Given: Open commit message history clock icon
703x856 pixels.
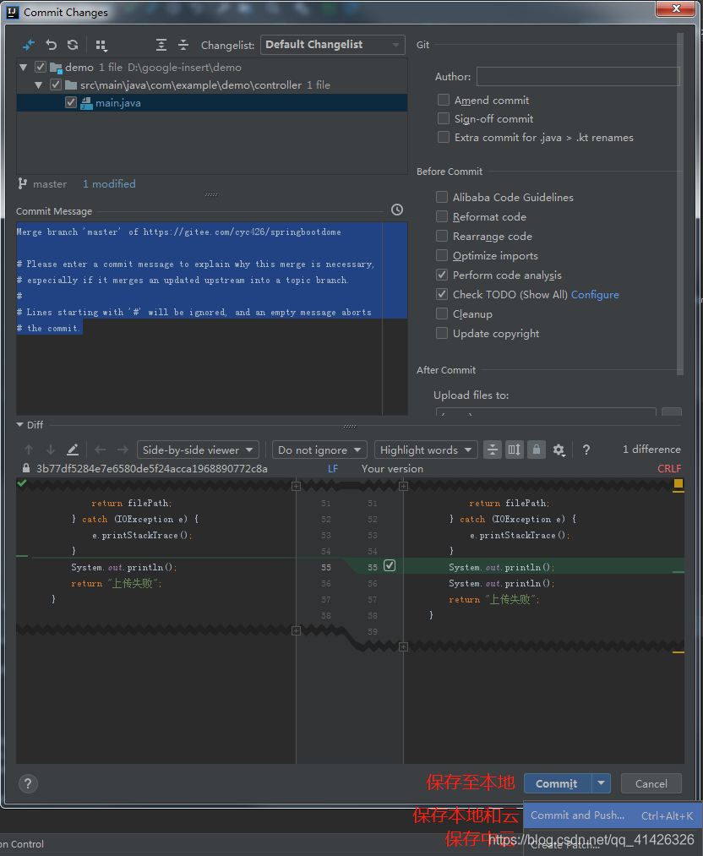Looking at the screenshot, I should click(397, 210).
